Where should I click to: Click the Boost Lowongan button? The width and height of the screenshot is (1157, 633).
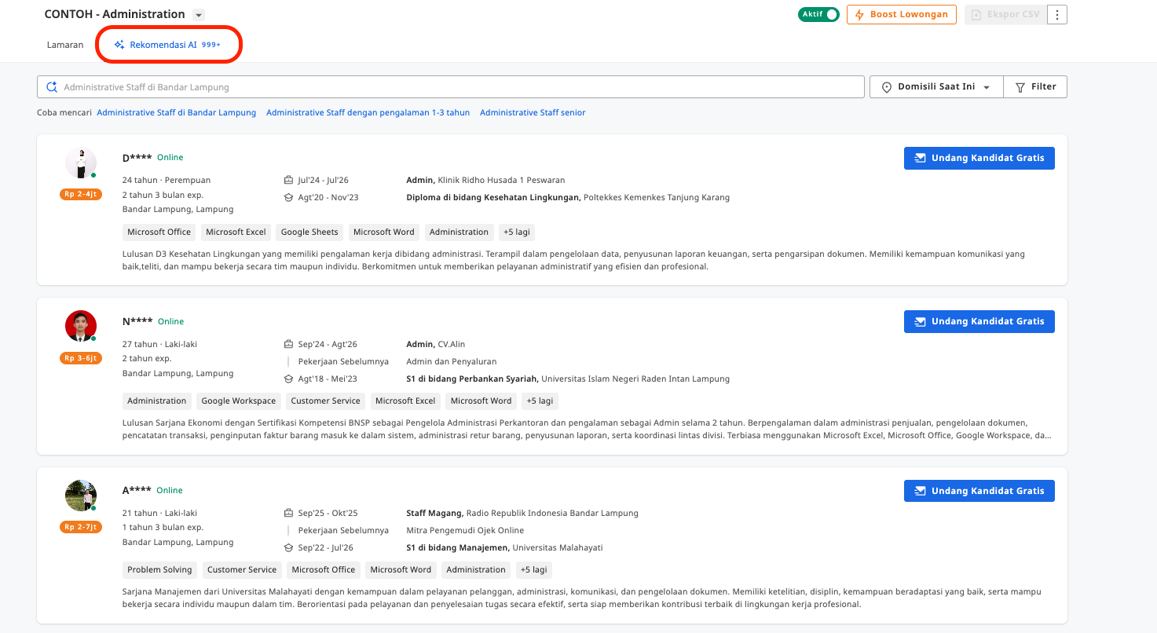(x=902, y=14)
